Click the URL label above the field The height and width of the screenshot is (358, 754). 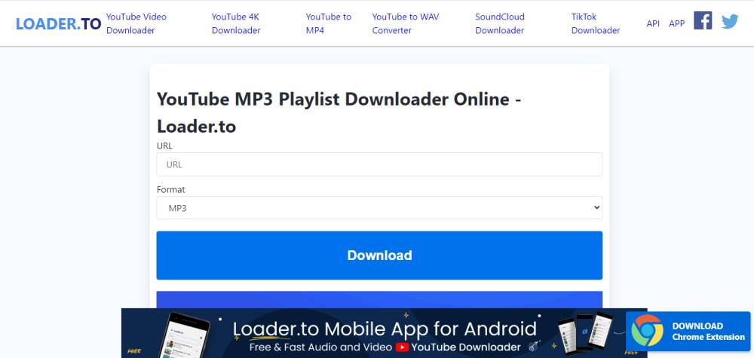[x=164, y=145]
